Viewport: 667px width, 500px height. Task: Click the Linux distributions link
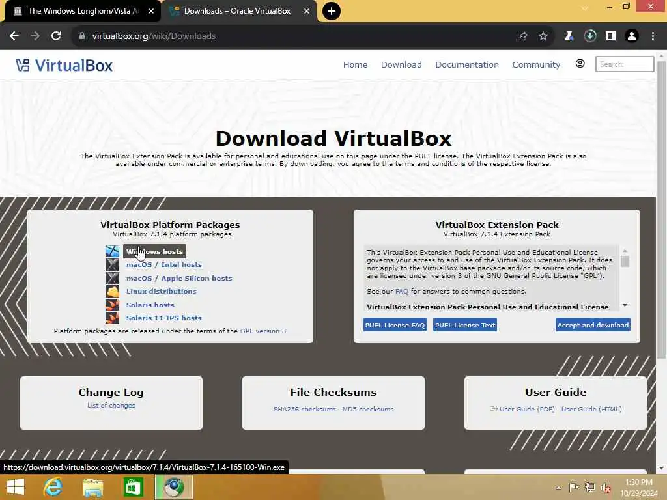[162, 291]
